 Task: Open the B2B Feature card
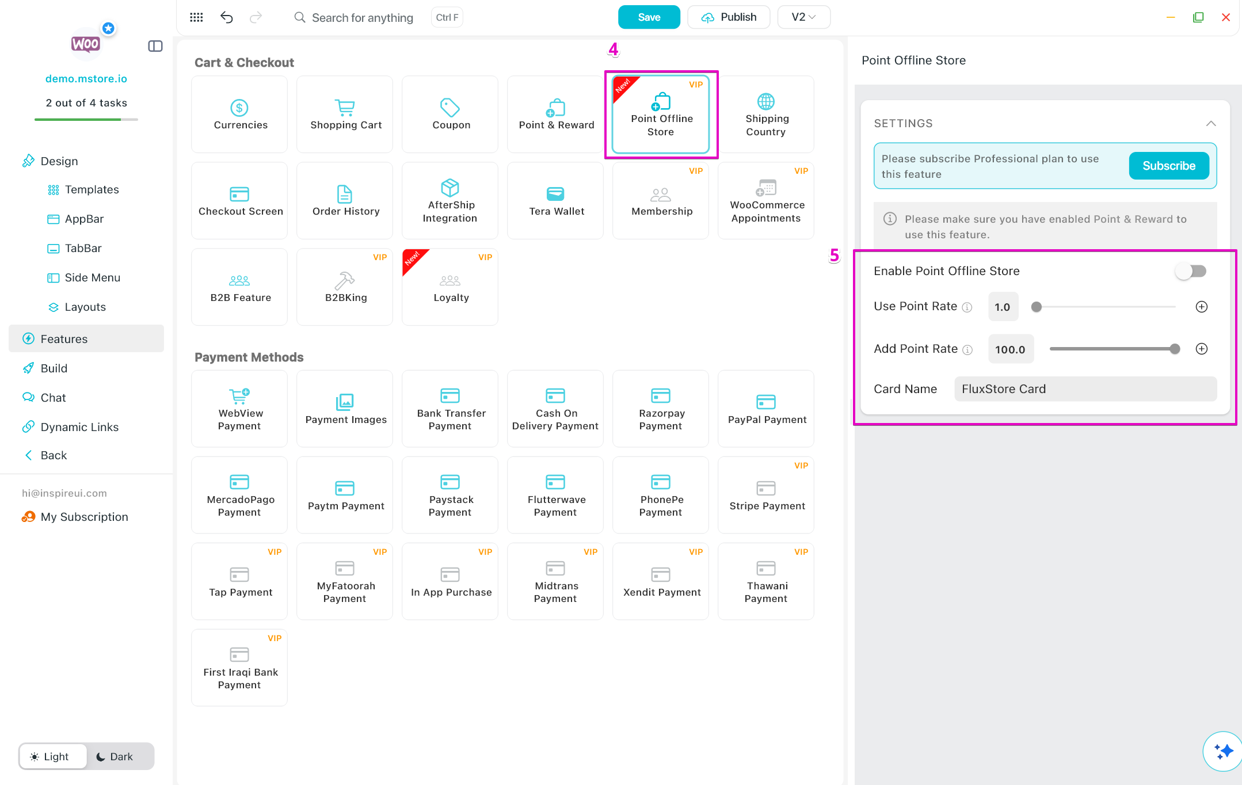pos(239,287)
